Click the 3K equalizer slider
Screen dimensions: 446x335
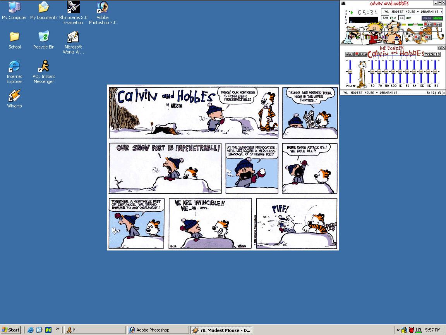[x=407, y=71]
